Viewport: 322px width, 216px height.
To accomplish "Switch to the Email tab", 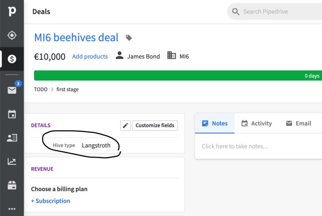I will click(298, 123).
